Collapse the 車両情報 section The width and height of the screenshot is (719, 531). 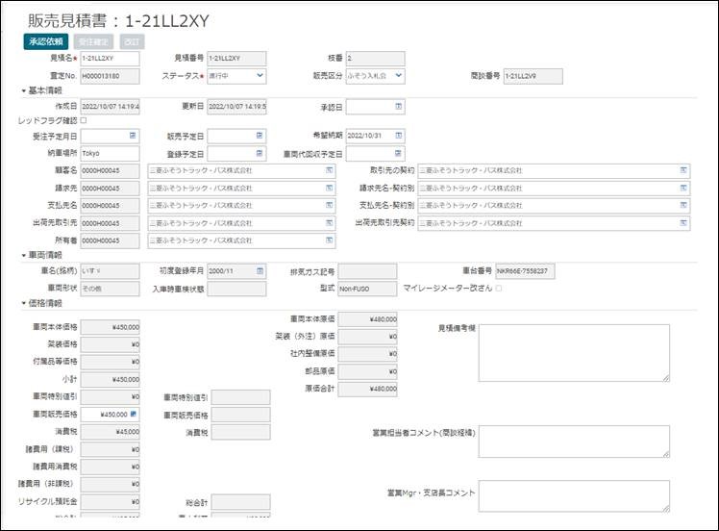point(23,256)
